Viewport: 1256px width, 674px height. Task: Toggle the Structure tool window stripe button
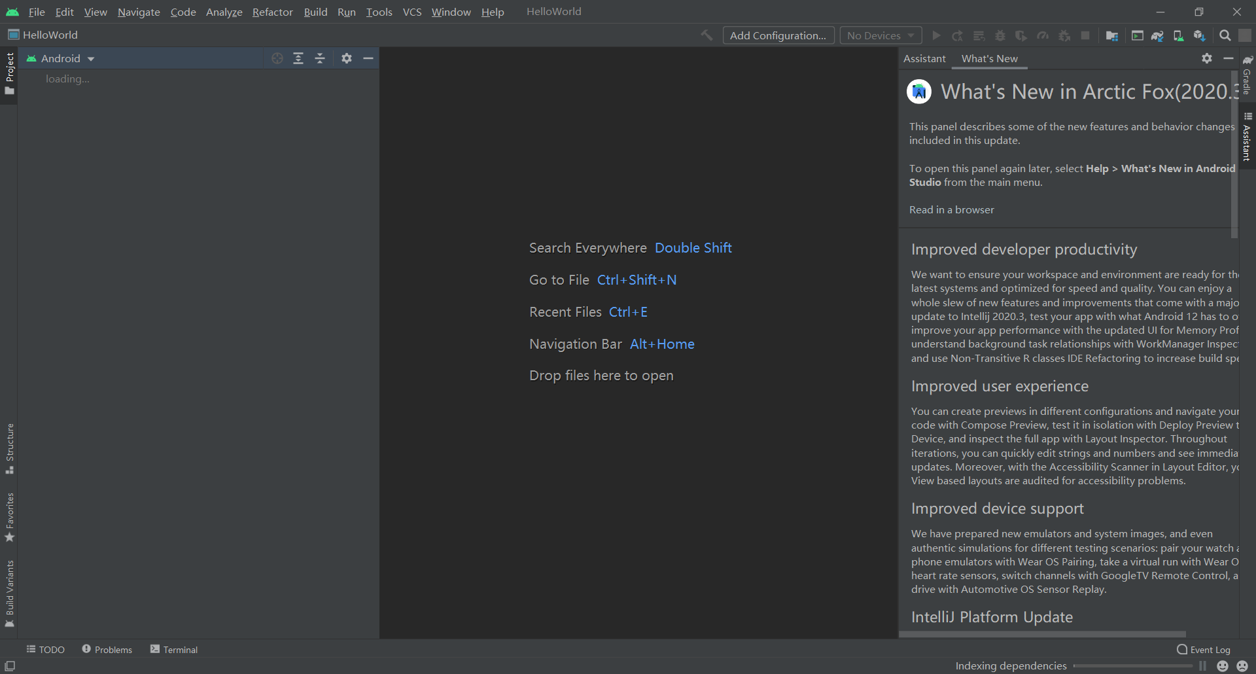coord(9,449)
